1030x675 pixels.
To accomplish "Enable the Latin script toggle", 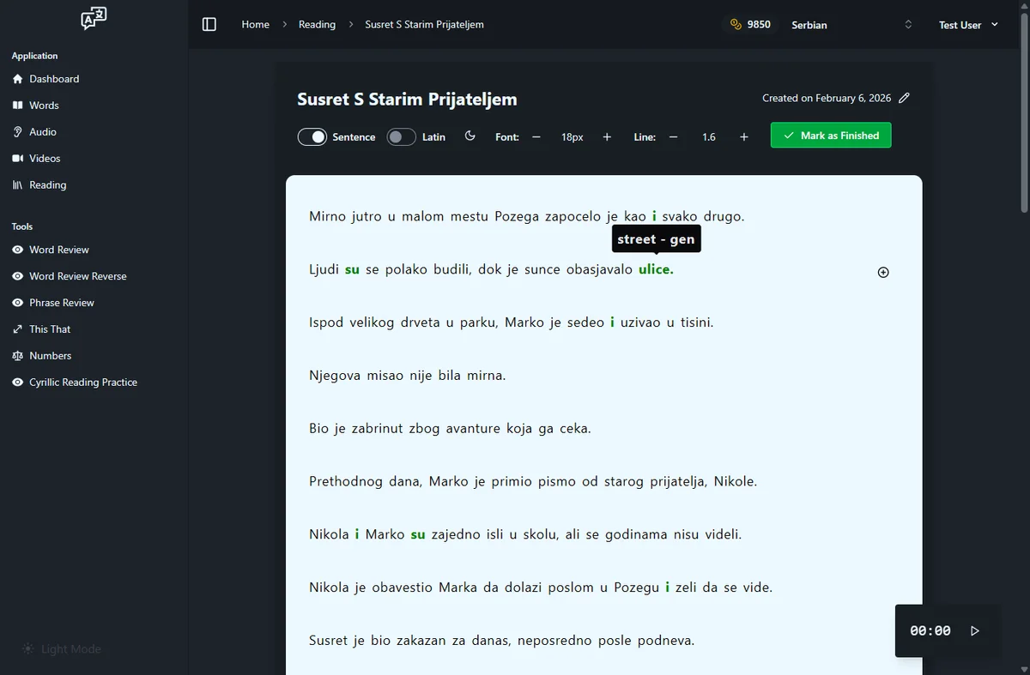I will [401, 137].
